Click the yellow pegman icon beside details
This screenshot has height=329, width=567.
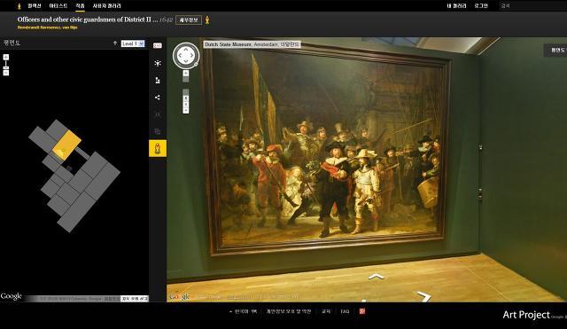[x=207, y=20]
